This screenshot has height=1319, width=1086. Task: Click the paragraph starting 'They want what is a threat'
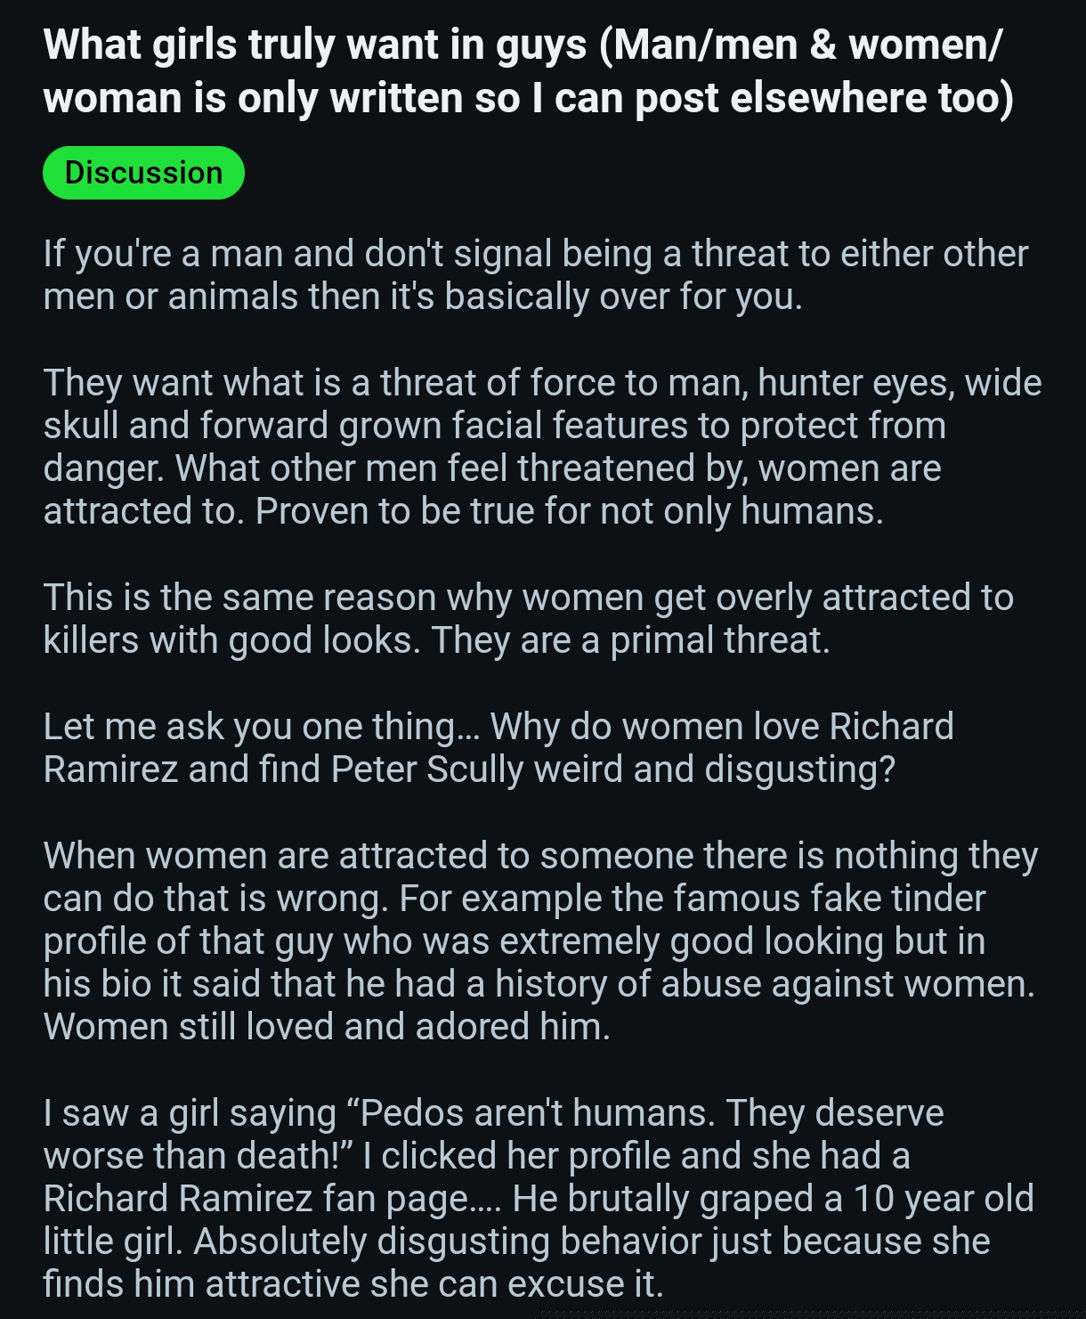point(542,447)
